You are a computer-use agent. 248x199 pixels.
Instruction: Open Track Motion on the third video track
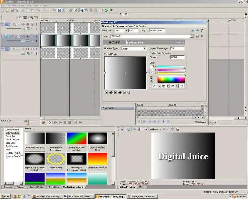[19, 49]
